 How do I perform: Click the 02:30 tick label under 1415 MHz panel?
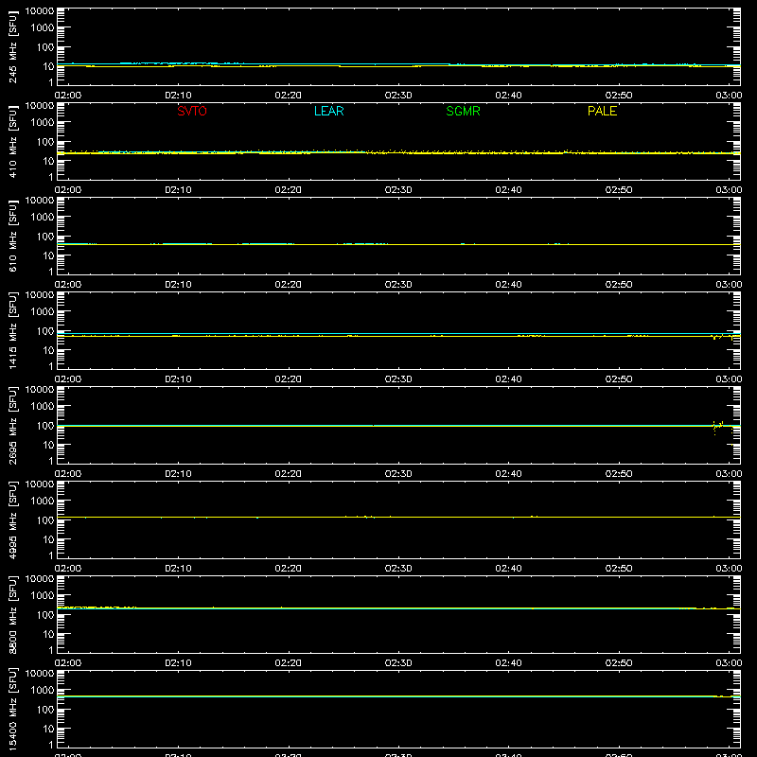(x=398, y=379)
